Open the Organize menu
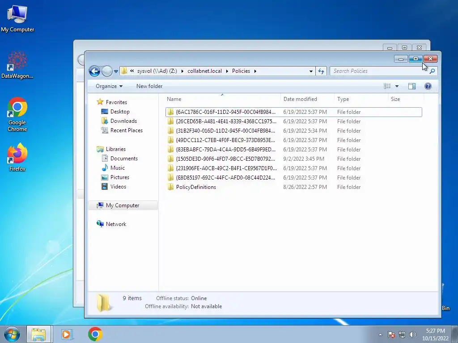458x343 pixels. tap(109, 86)
